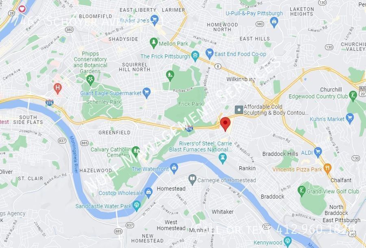The image size is (366, 248).
Task: Select the ALDI shopping cart icon
Action: tap(318, 152)
